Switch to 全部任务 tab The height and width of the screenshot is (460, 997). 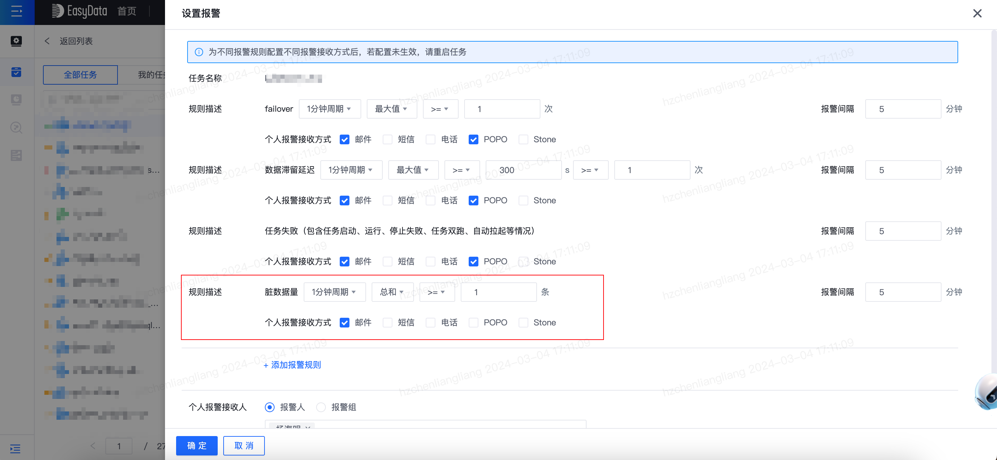pos(80,75)
